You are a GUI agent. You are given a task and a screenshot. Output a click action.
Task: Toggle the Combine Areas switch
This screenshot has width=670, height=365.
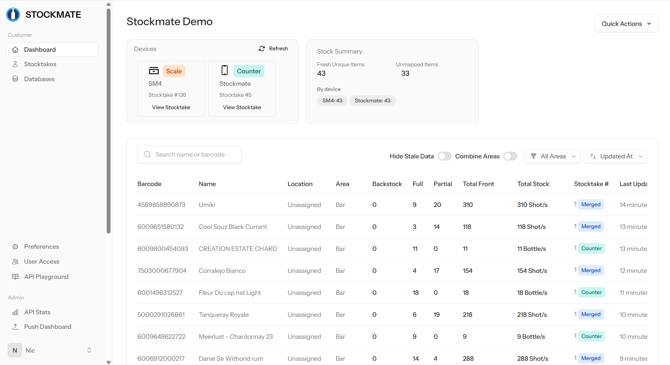click(x=510, y=156)
